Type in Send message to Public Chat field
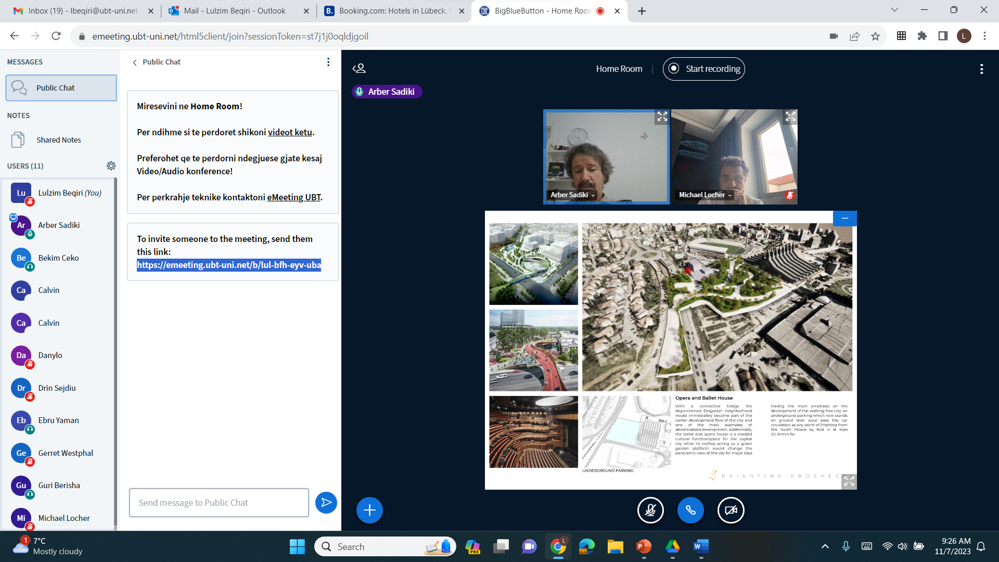The image size is (999, 562). pyautogui.click(x=219, y=503)
